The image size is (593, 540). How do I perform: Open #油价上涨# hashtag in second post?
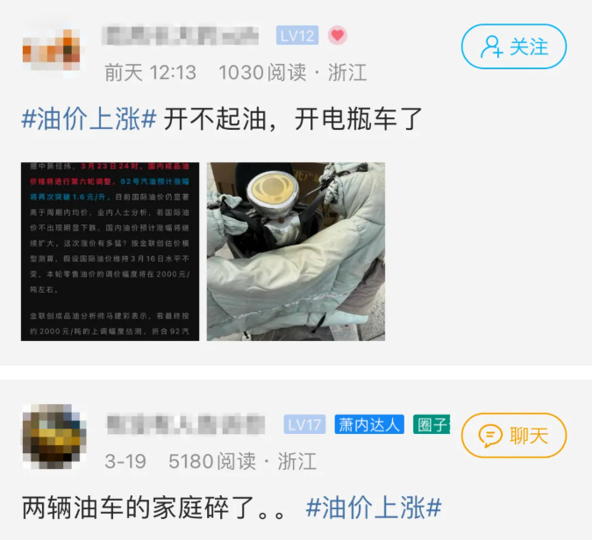374,508
